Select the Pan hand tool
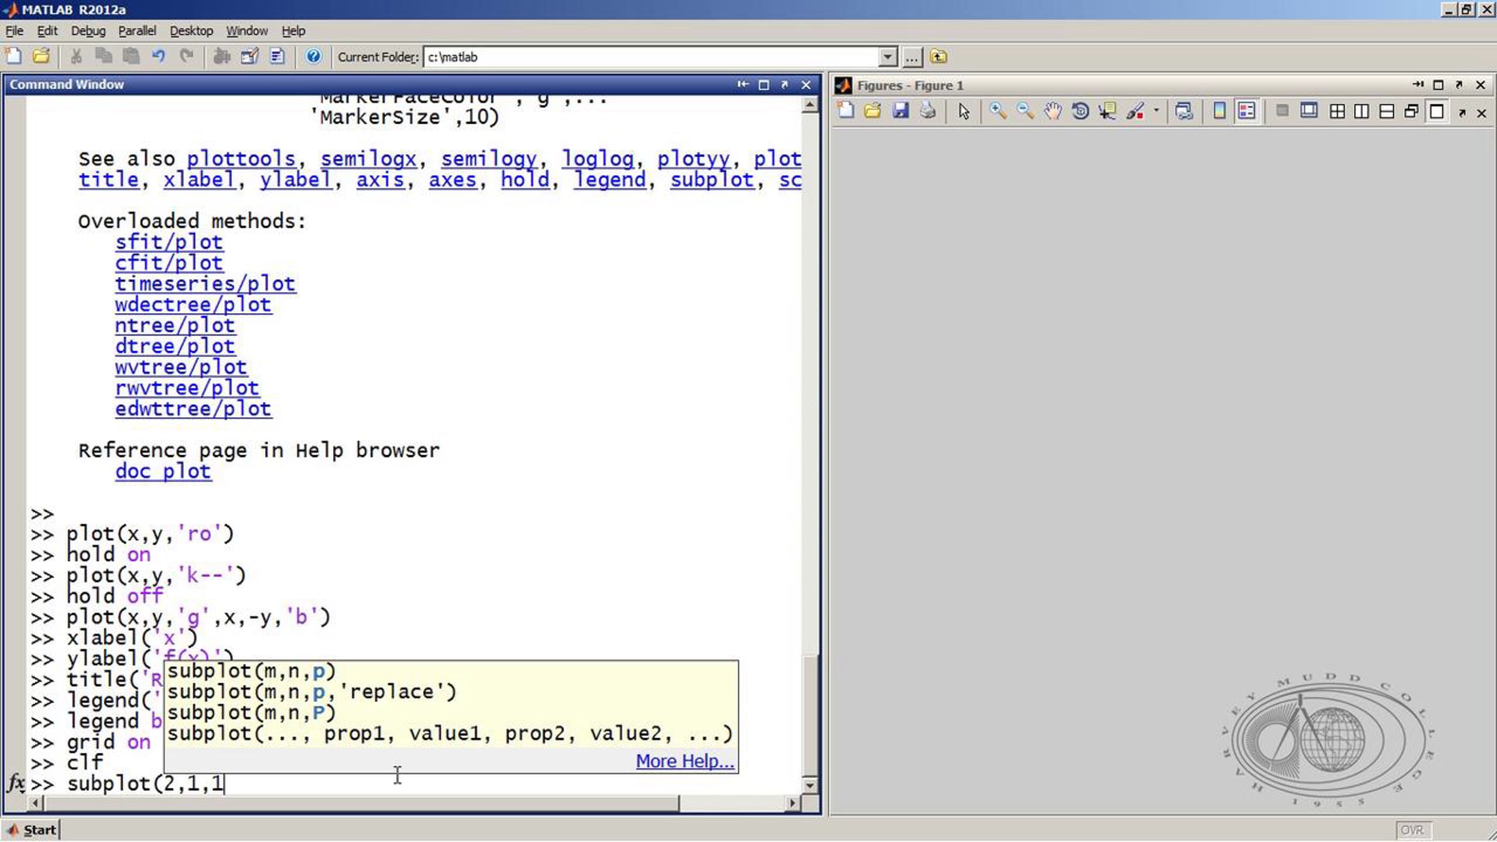The image size is (1497, 842). 1053,111
